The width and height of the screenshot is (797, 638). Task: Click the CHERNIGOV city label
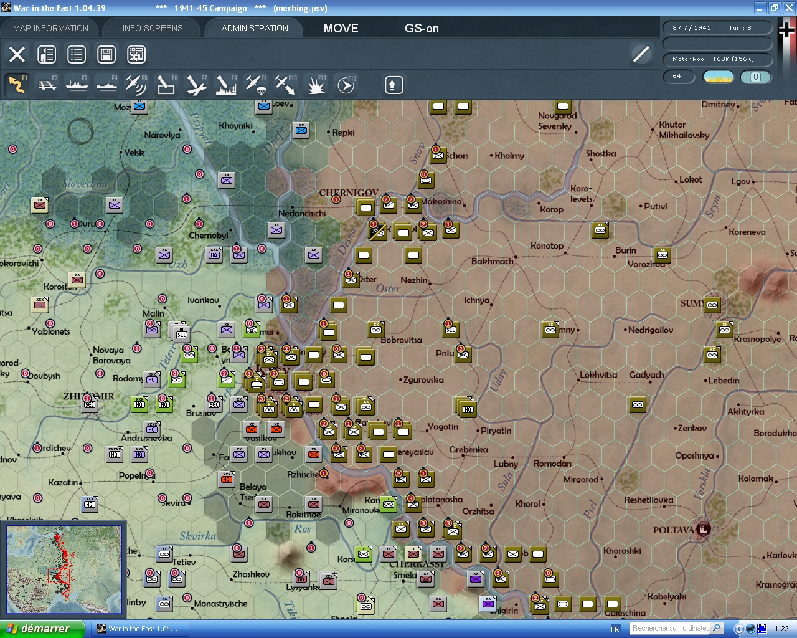349,193
